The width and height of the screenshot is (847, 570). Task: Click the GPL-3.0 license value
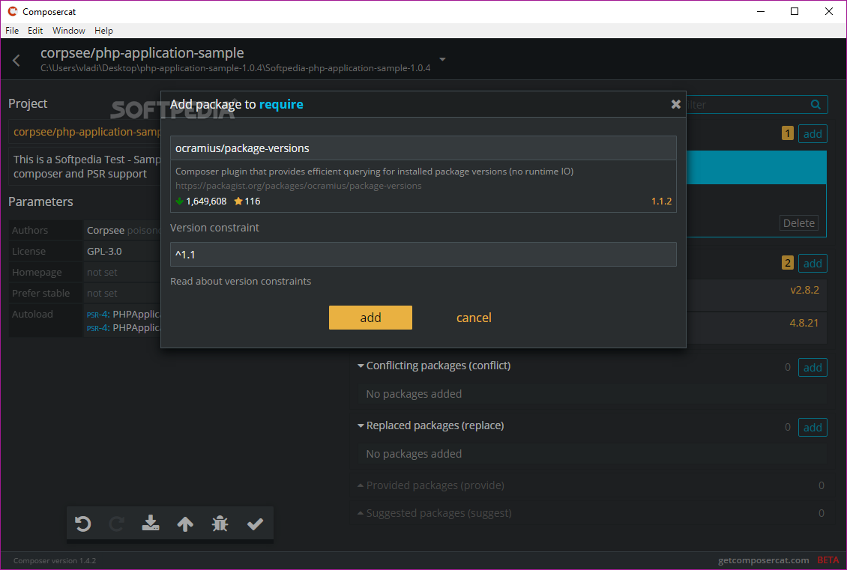(104, 251)
